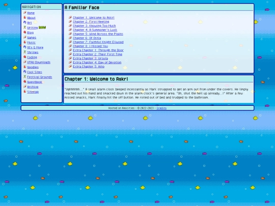
Task: Click the quill icon beside Extra Chapter 1
Action: pyautogui.click(x=70, y=50)
